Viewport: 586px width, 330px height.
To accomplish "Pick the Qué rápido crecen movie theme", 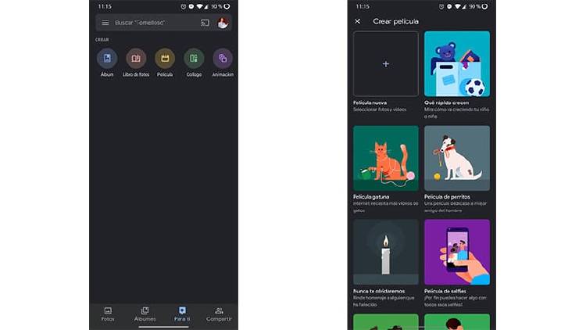I will pos(457,64).
